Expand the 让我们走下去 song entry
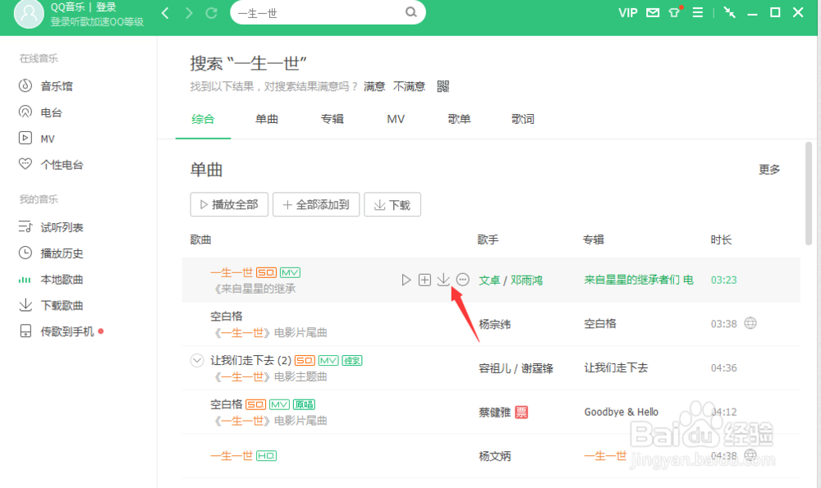The width and height of the screenshot is (821, 488). [196, 359]
